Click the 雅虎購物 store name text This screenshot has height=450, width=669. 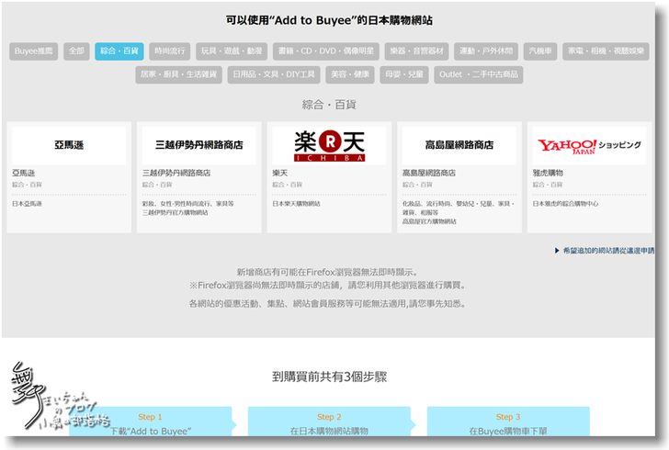(548, 173)
